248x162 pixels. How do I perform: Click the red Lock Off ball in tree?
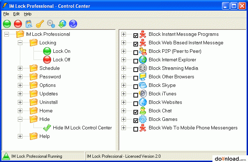pyautogui.click(x=47, y=60)
